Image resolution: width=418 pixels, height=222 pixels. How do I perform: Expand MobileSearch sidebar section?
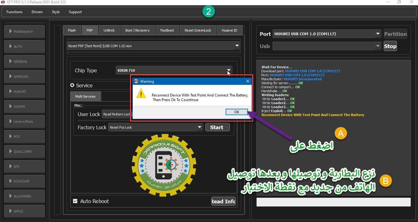24,32
